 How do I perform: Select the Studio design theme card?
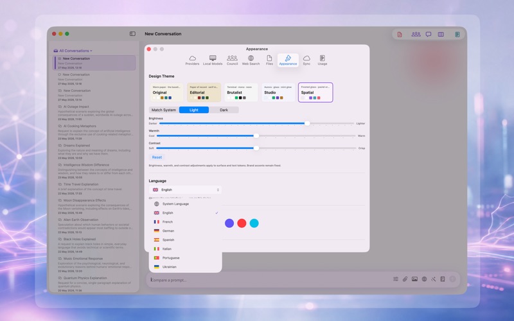click(x=278, y=92)
